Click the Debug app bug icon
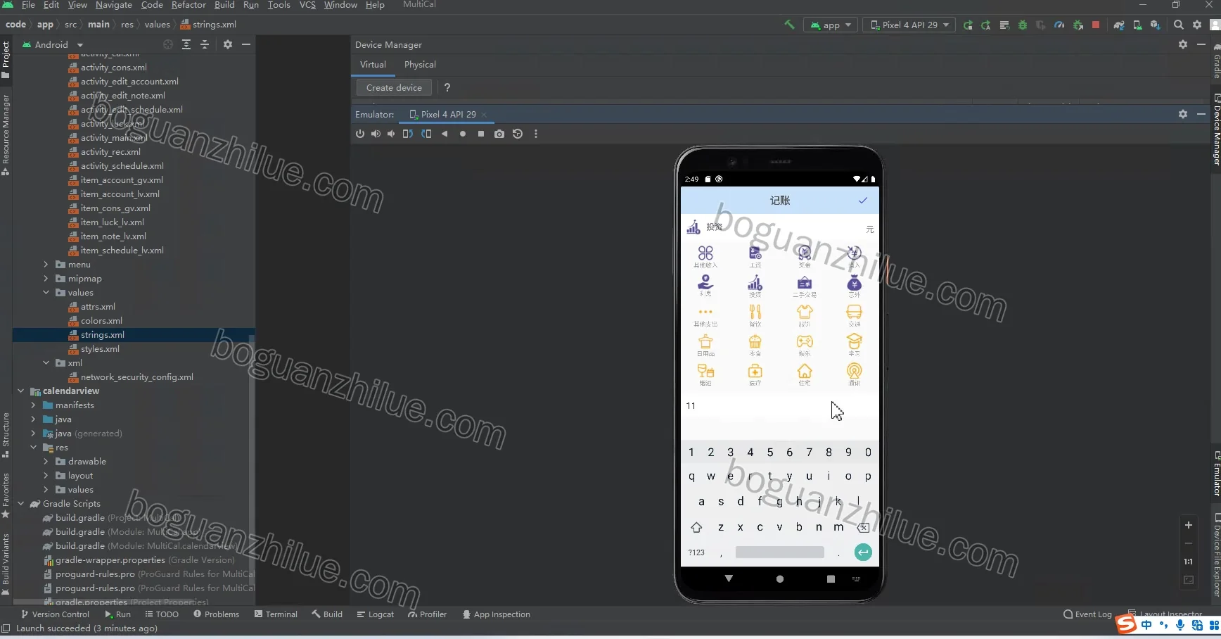 (x=1023, y=25)
